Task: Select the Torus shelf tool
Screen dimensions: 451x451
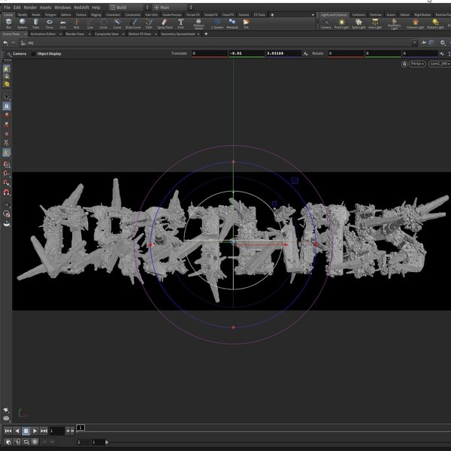Action: tap(50, 23)
